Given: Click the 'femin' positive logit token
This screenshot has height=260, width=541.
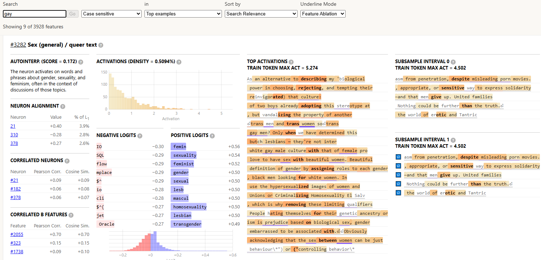Looking at the screenshot, I should tap(179, 147).
